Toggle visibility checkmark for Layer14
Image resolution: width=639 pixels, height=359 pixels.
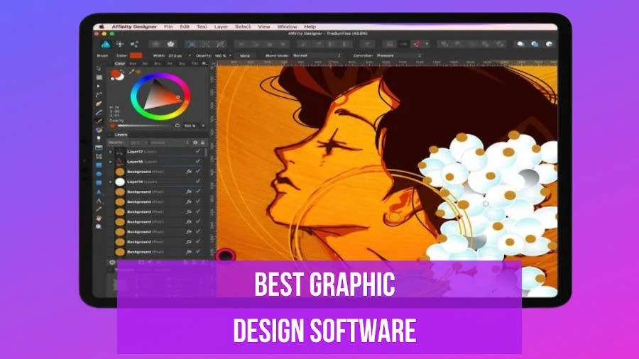coord(198,182)
